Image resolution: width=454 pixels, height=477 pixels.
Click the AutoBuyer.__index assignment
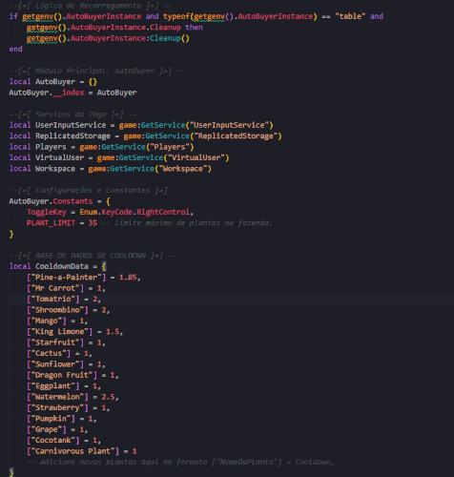72,93
